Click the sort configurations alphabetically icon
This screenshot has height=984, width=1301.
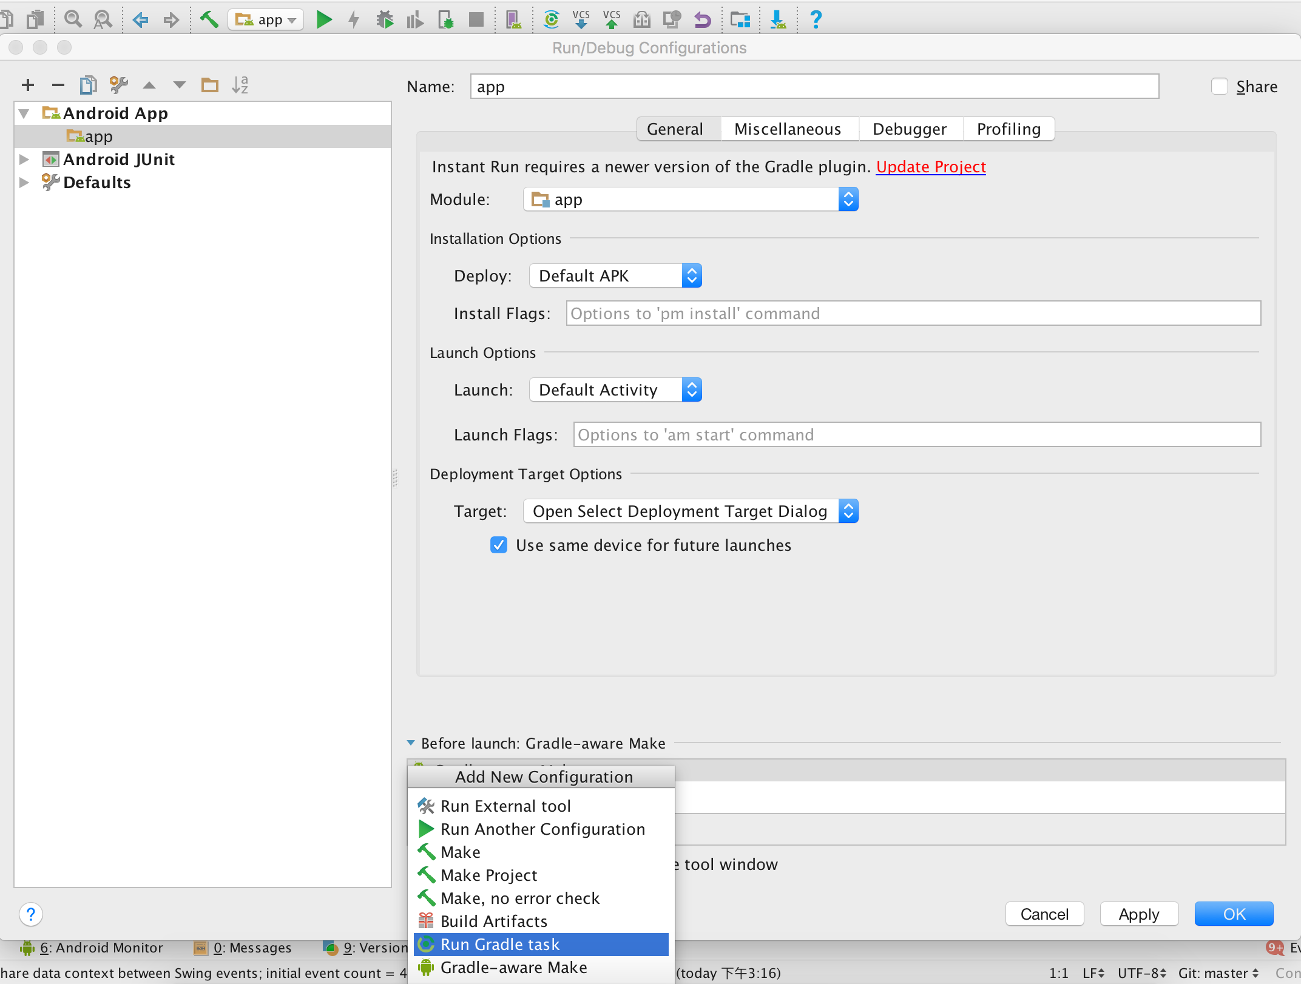tap(240, 85)
